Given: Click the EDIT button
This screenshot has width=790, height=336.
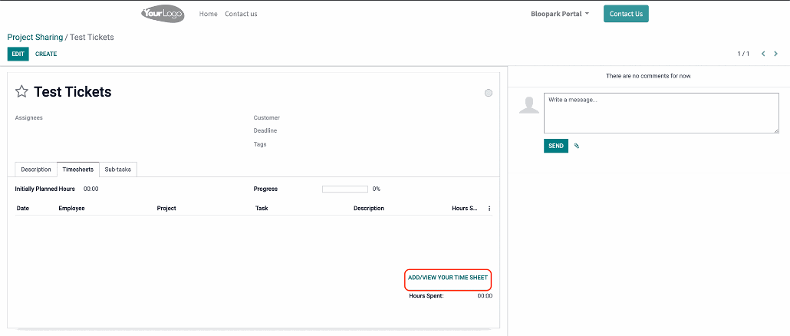Looking at the screenshot, I should pos(18,54).
